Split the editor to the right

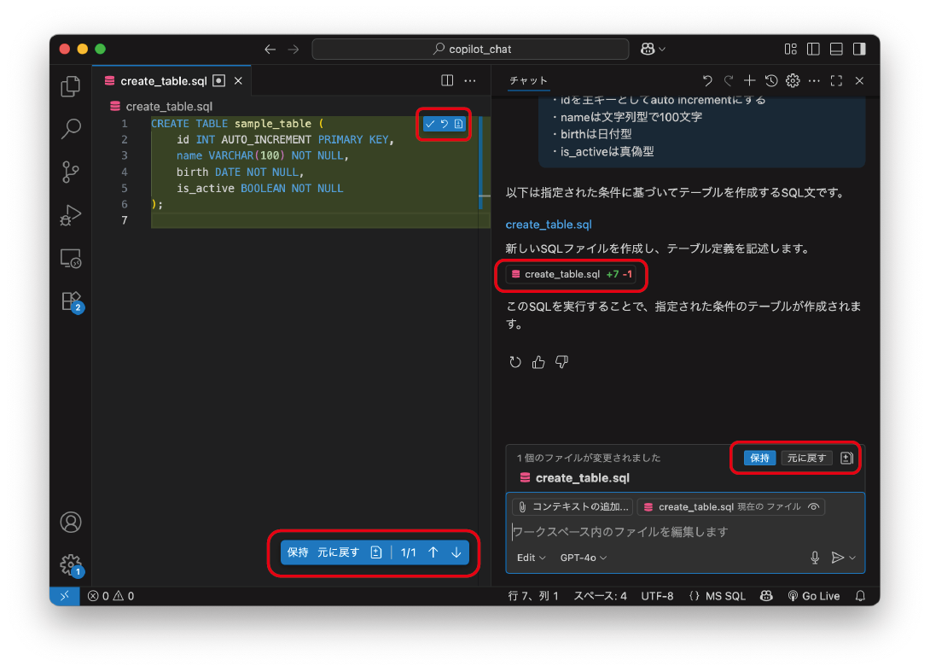click(447, 81)
